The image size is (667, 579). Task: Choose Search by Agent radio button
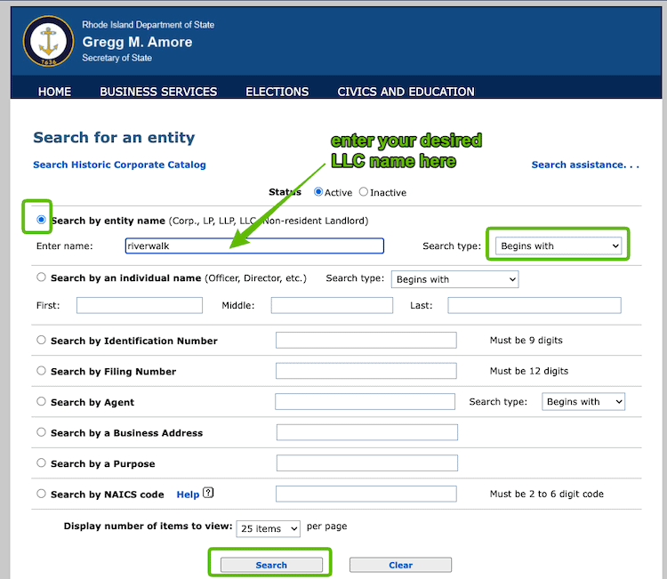tap(42, 402)
